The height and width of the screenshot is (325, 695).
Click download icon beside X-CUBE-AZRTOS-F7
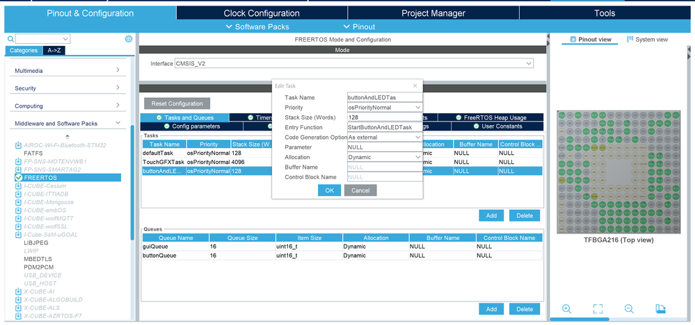click(18, 316)
